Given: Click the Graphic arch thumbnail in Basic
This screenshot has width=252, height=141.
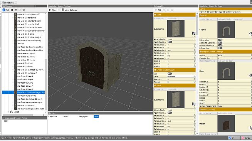Looking at the screenshot, I should coord(226,30).
